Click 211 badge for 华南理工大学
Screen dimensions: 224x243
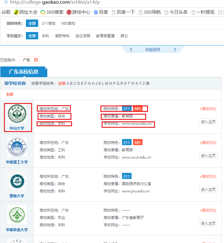(127, 142)
